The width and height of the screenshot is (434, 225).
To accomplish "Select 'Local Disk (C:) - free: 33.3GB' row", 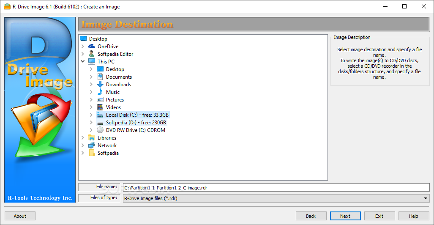I will click(132, 115).
